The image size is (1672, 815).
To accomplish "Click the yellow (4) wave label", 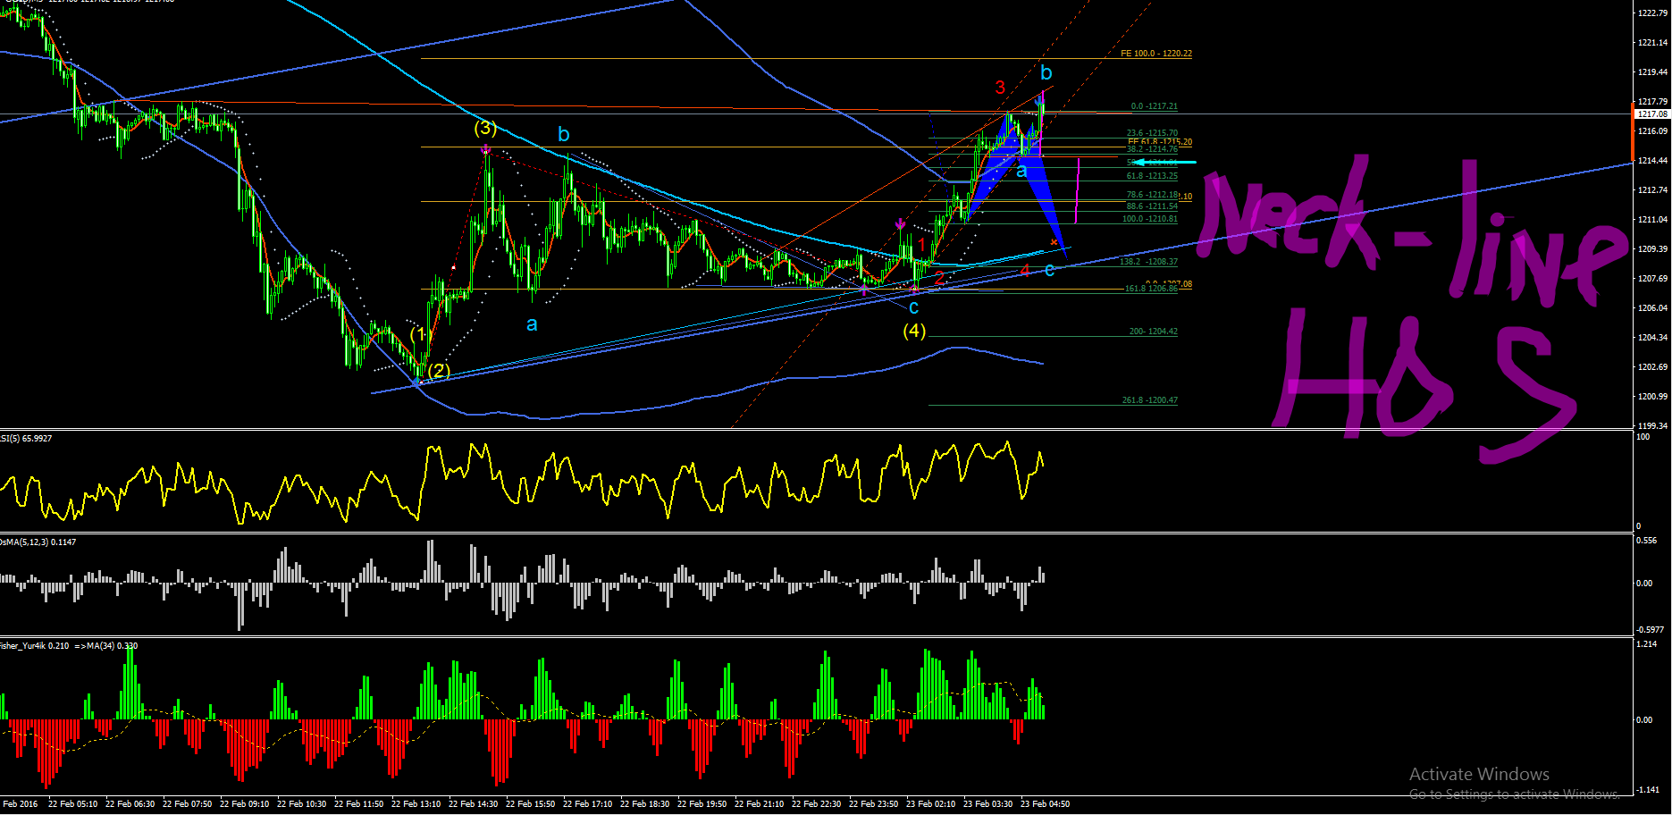I will 914,331.
